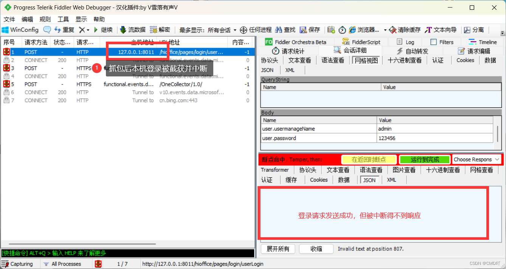This screenshot has height=269, width=506.
Task: Click 分离 tearoff button
Action: pyautogui.click(x=474, y=30)
